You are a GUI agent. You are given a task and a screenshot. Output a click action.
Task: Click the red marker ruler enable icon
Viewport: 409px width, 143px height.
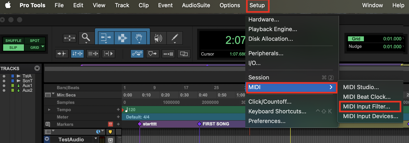point(110,124)
